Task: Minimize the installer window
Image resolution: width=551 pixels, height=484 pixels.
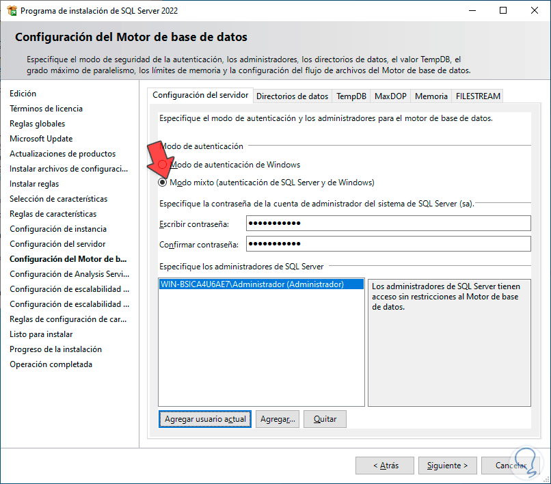Action: [472, 10]
